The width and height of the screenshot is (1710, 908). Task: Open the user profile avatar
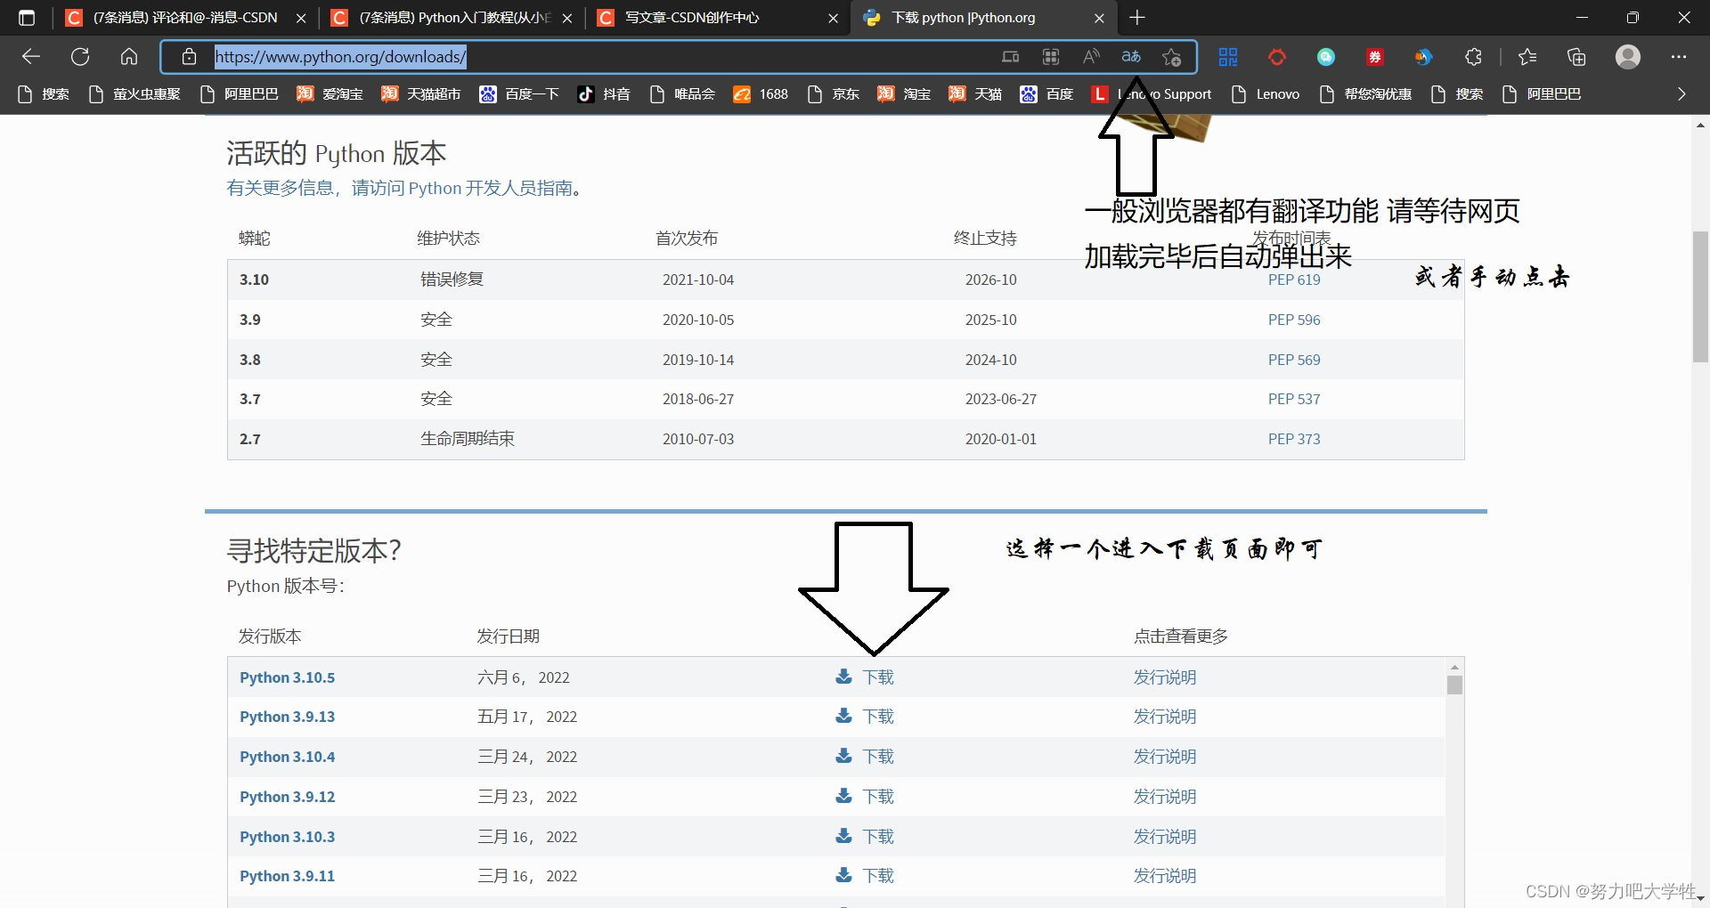(1628, 57)
